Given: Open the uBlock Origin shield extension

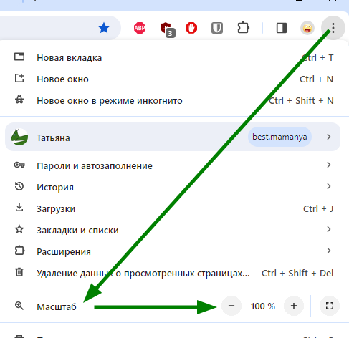Looking at the screenshot, I should tap(167, 29).
